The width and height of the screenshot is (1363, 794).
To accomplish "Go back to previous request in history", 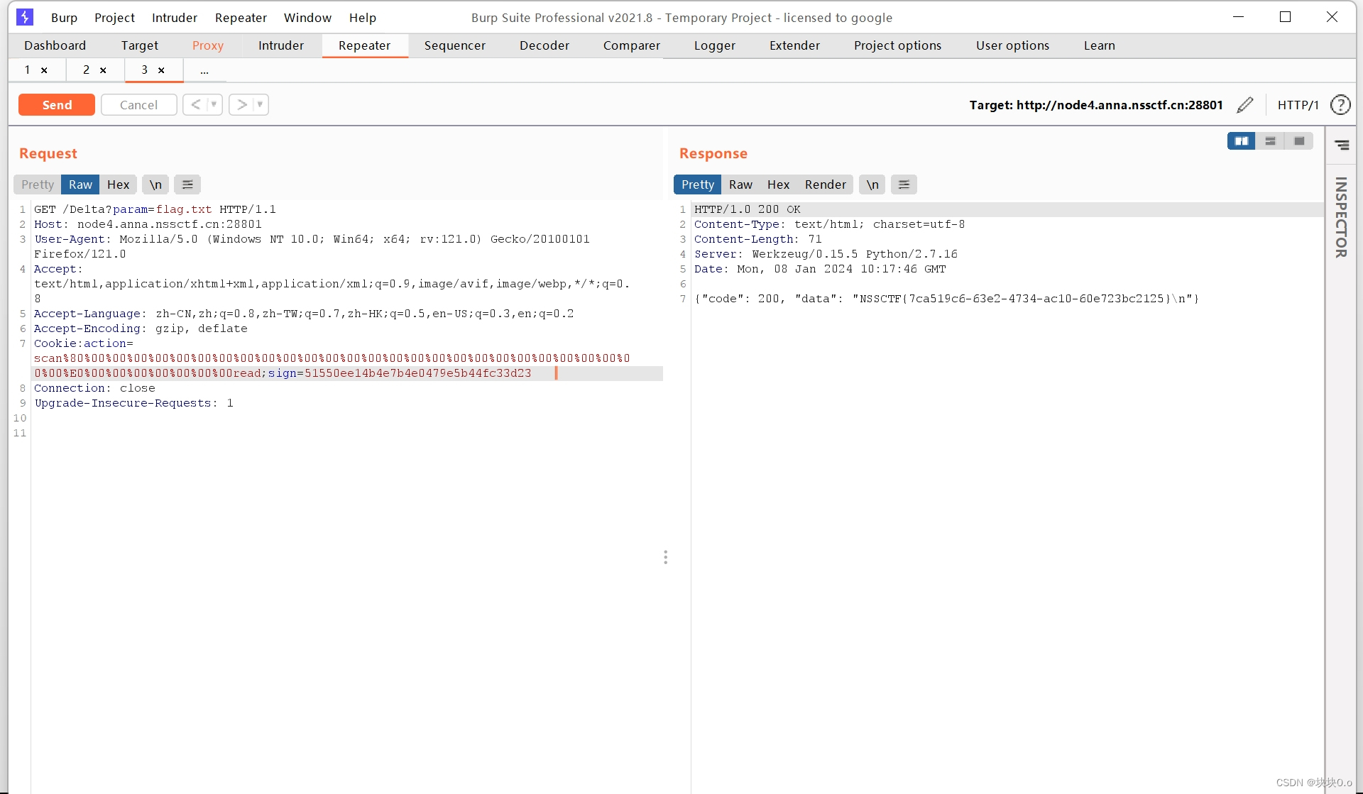I will point(196,105).
